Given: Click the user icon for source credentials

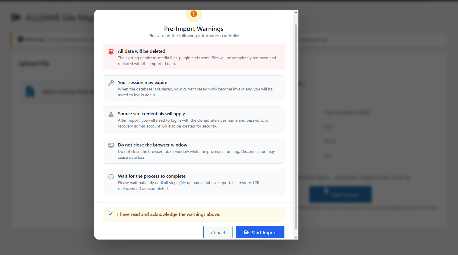Looking at the screenshot, I should click(x=111, y=114).
